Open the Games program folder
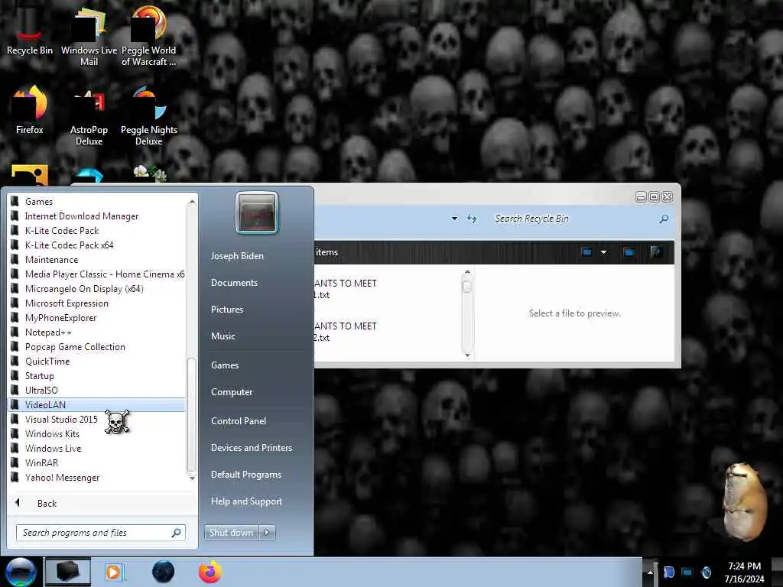This screenshot has height=587, width=783. (x=97, y=202)
